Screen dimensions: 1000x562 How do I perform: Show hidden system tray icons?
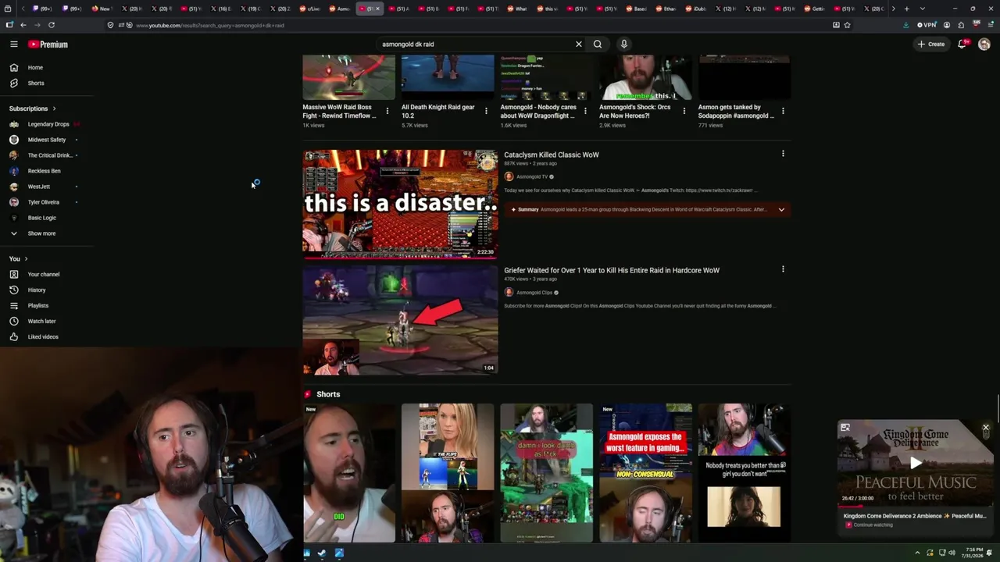pyautogui.click(x=919, y=553)
